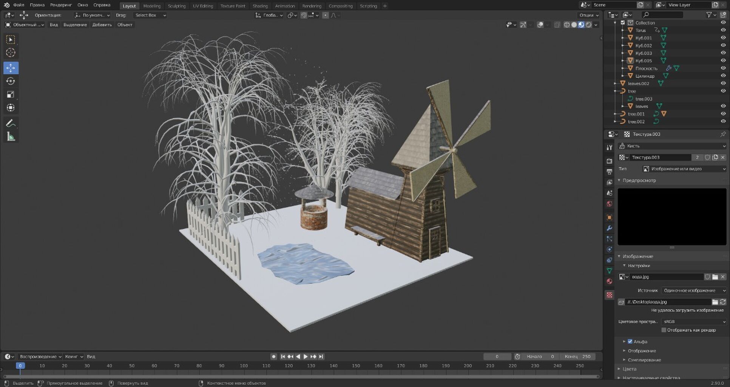Click the open-folder icon beside вода.jpg
The height and width of the screenshot is (387, 730).
coord(715,277)
